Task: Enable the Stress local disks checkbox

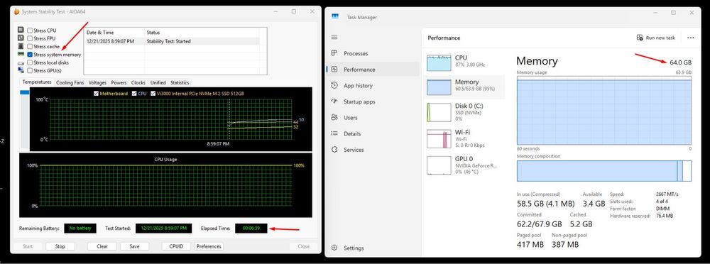Action: [x=30, y=62]
